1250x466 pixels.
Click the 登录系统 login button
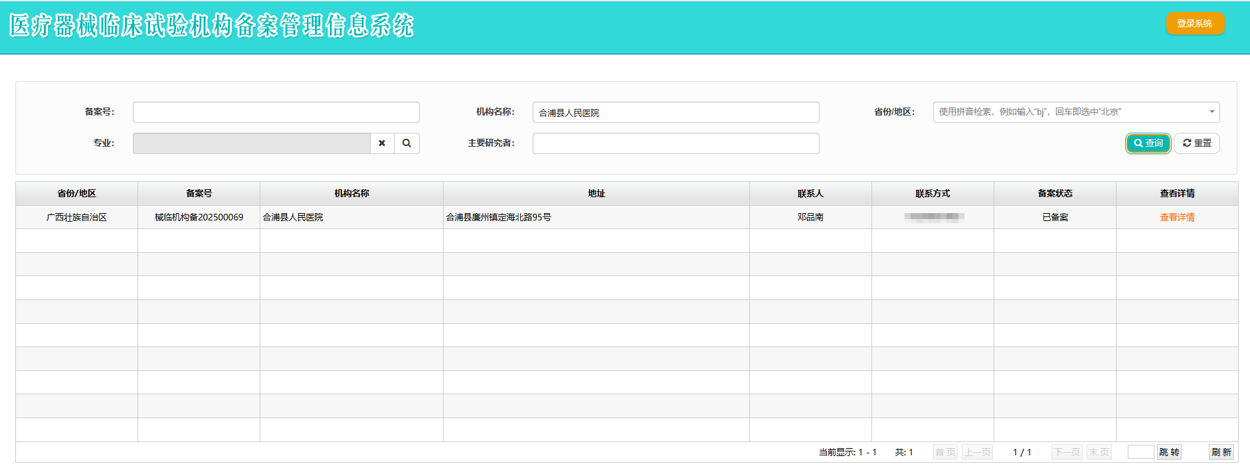pos(1194,23)
